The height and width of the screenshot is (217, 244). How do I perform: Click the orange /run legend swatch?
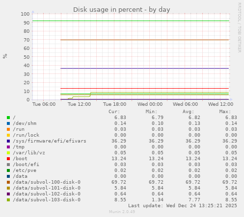(x=8, y=129)
